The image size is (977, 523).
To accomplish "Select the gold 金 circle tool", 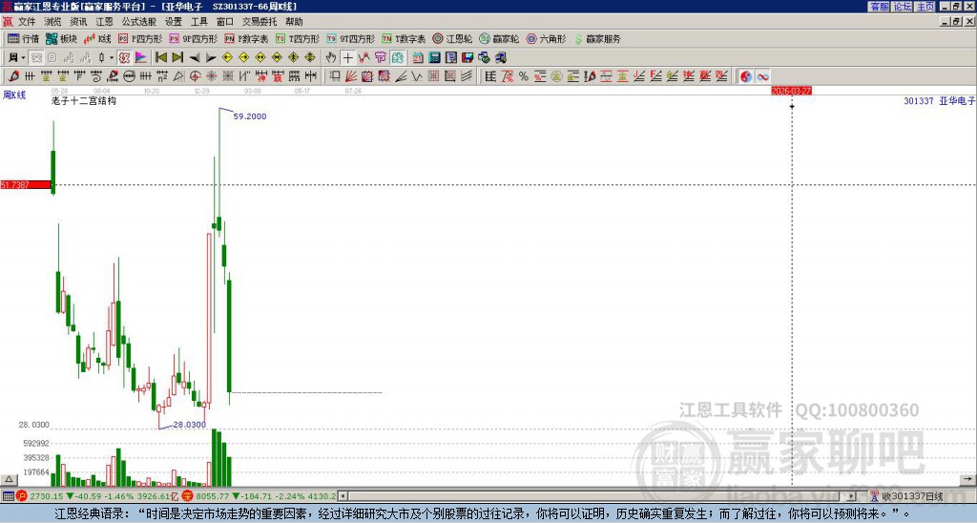I will point(556,76).
